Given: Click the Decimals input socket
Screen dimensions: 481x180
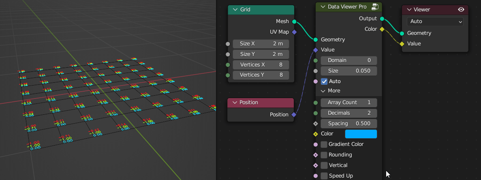Looking at the screenshot, I should coord(316,113).
